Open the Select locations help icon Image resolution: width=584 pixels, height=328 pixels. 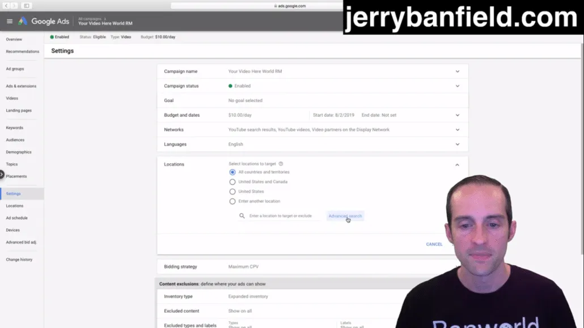(281, 164)
